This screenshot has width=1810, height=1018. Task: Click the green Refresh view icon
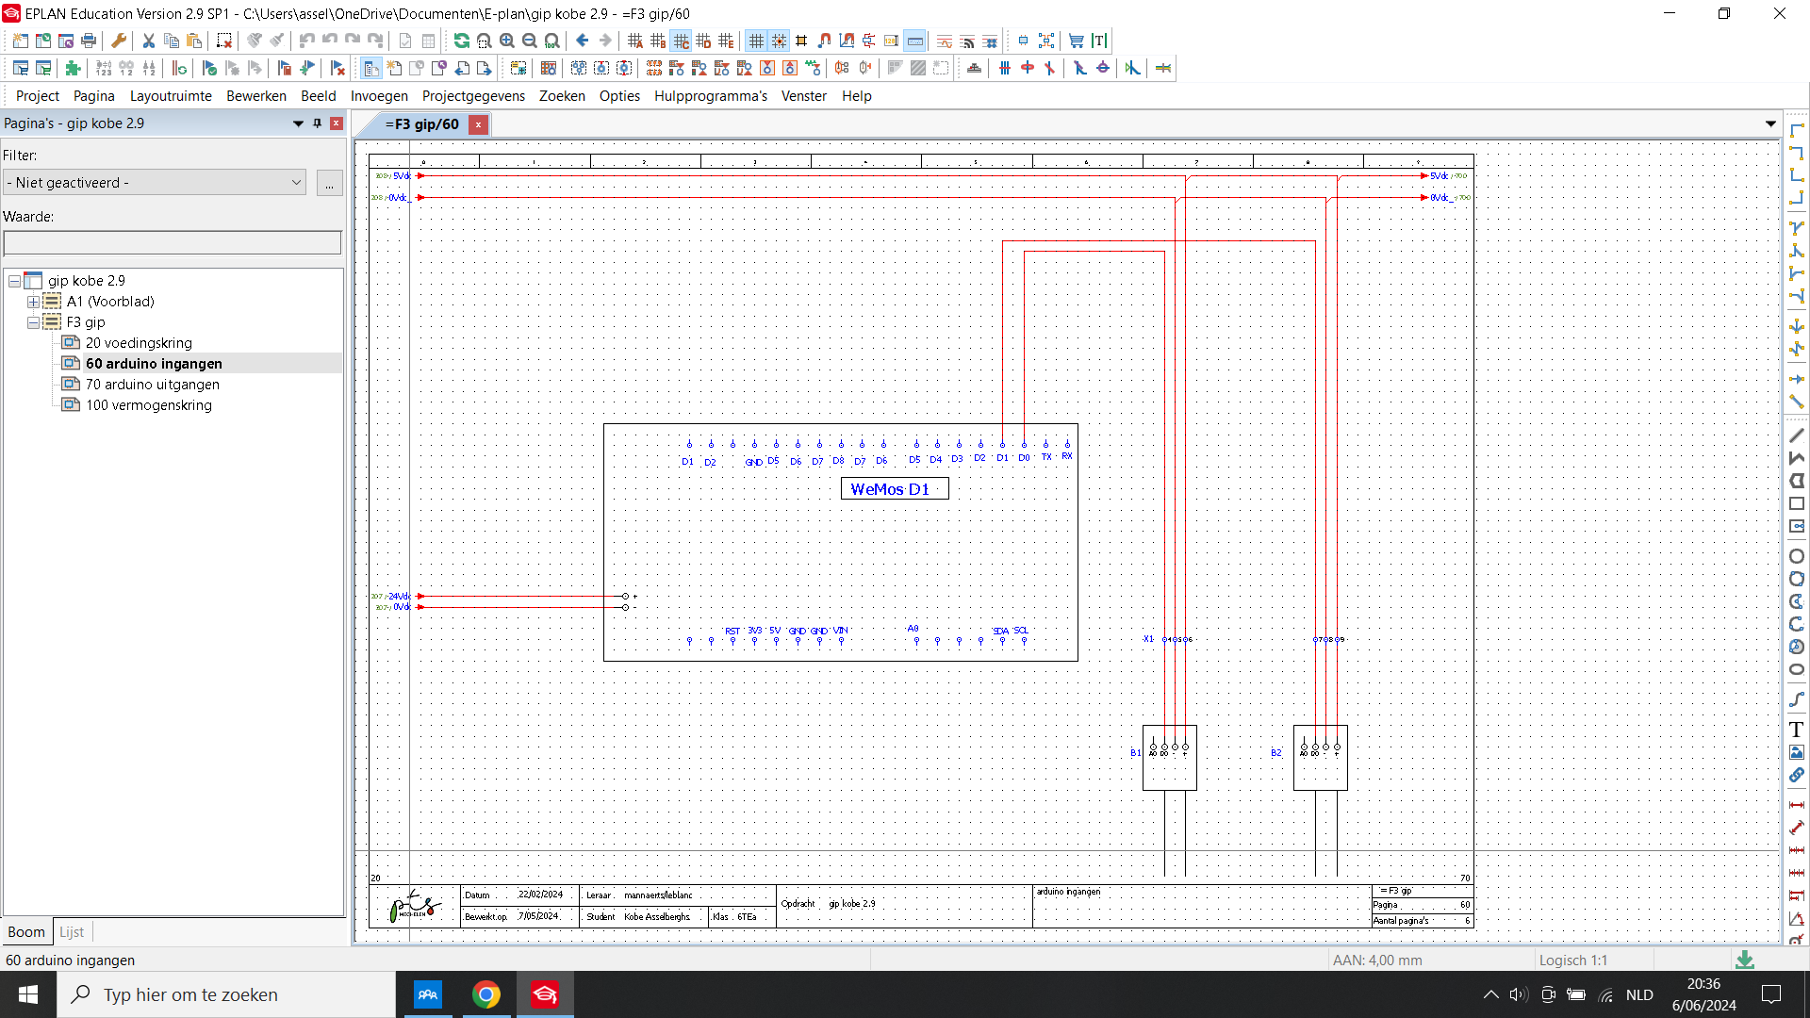point(461,41)
